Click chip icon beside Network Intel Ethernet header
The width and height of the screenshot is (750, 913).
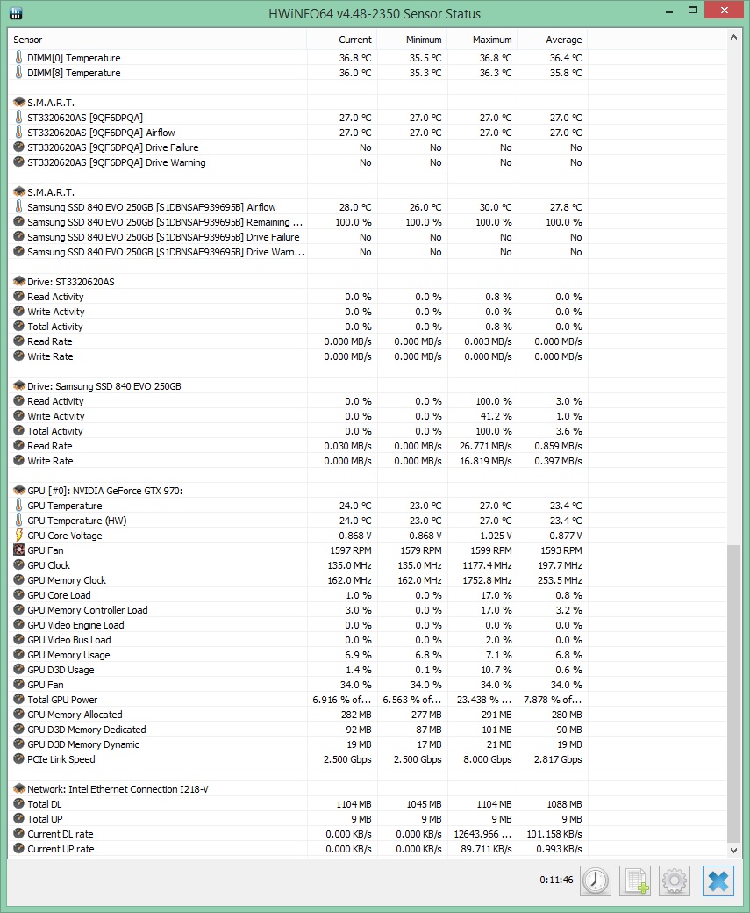tap(18, 789)
